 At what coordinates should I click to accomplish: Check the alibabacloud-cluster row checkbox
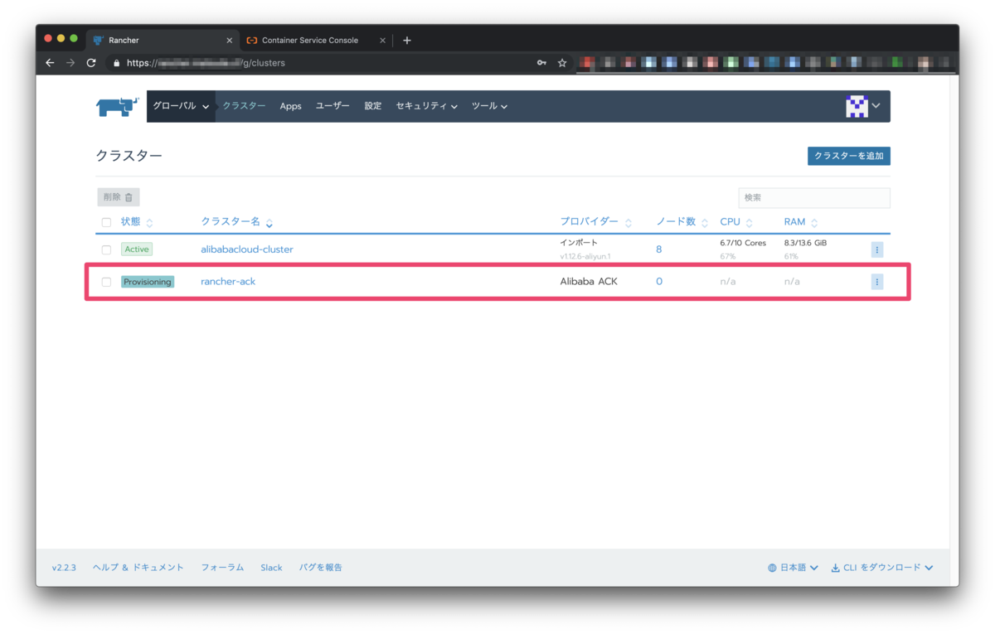[x=106, y=249]
